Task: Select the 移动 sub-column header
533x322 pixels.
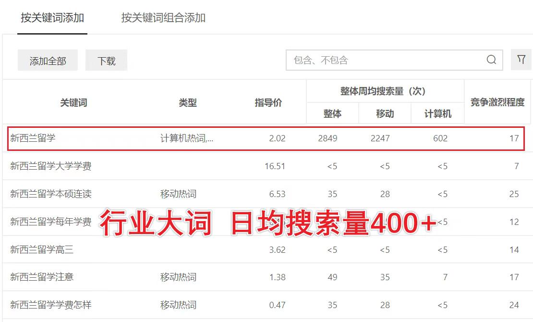Action: point(385,113)
